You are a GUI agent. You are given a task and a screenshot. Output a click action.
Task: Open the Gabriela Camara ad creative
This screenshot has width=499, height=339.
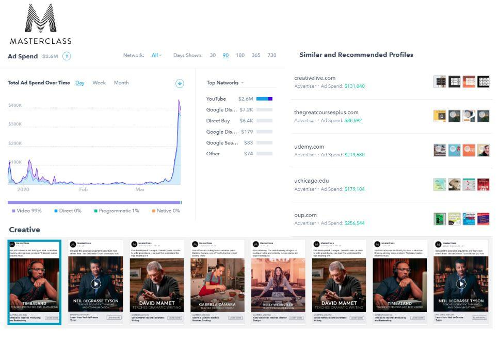pyautogui.click(x=217, y=282)
